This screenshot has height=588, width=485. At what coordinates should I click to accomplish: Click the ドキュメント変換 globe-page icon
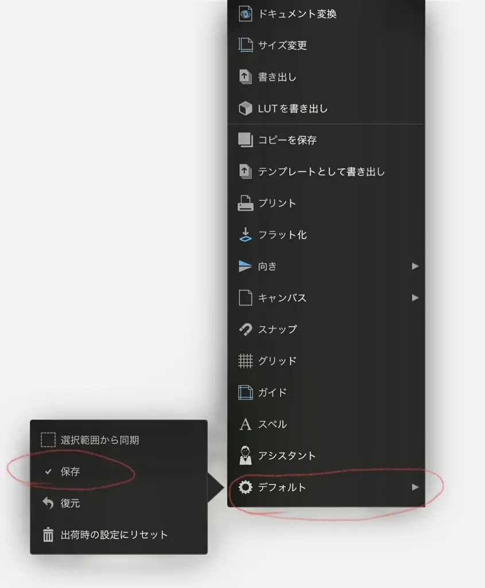tap(246, 14)
